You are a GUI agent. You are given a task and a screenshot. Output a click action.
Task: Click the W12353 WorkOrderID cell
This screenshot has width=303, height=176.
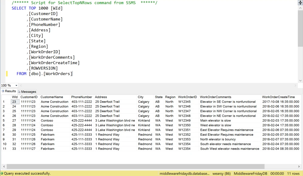pos(184,139)
